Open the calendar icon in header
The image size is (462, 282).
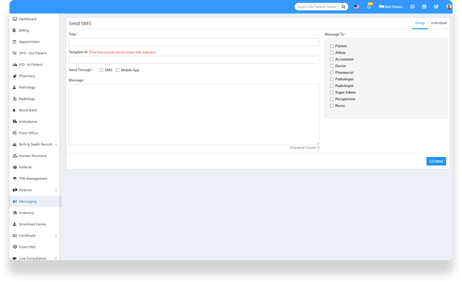pos(424,7)
